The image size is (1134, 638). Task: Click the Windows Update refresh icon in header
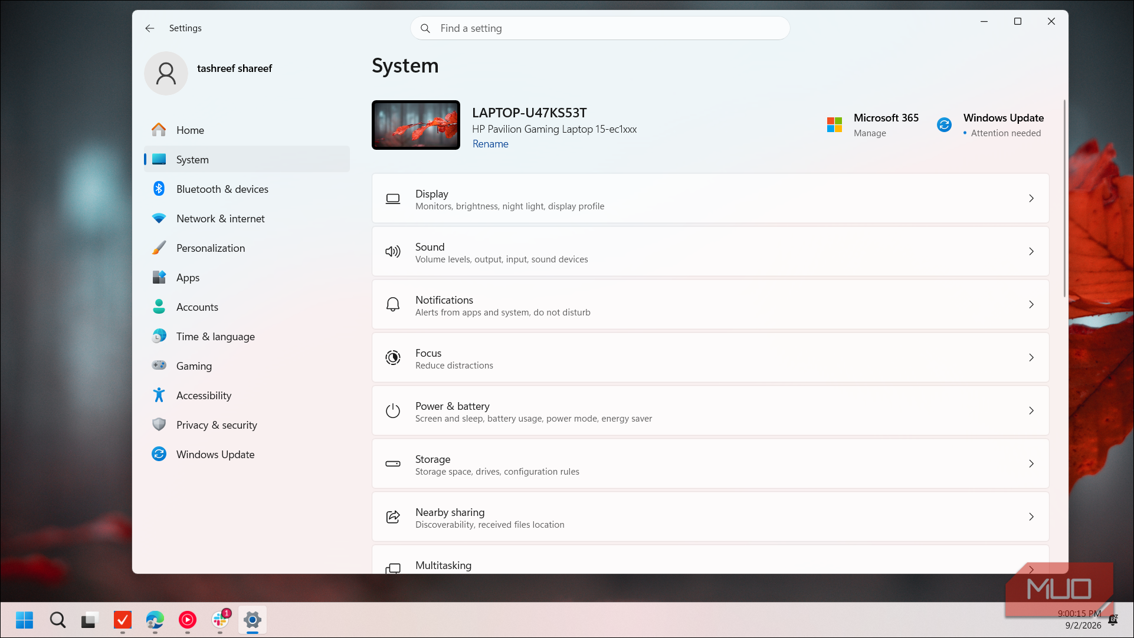pos(944,124)
